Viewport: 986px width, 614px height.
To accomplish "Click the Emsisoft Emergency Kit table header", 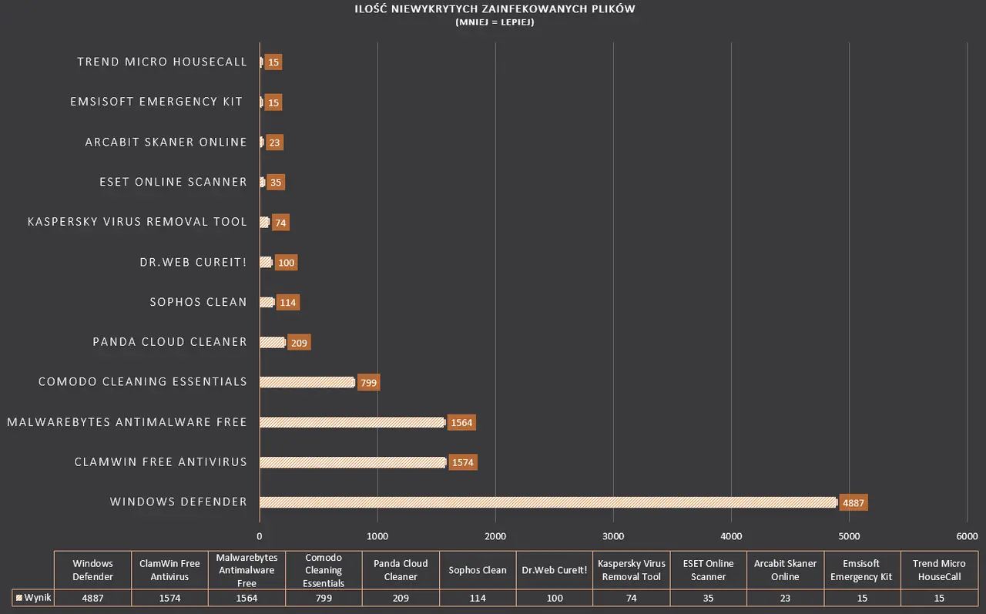I will click(863, 570).
